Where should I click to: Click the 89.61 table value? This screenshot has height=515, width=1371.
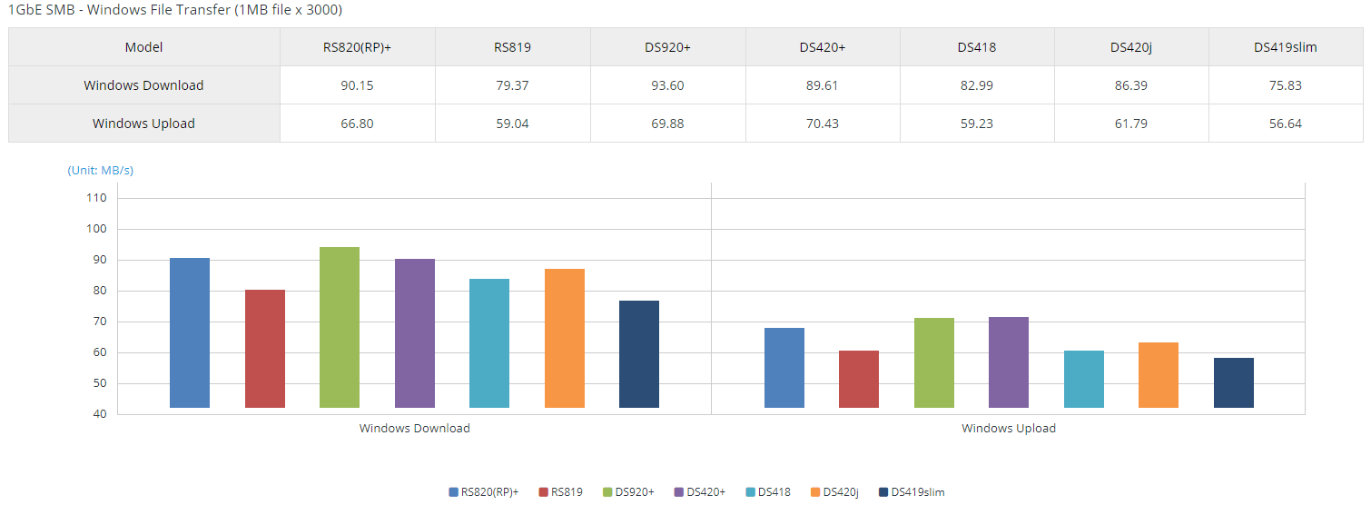pyautogui.click(x=823, y=85)
